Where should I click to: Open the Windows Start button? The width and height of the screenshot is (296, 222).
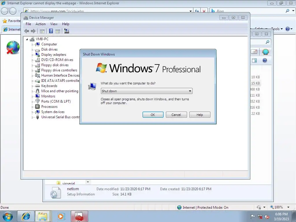pos(8,216)
